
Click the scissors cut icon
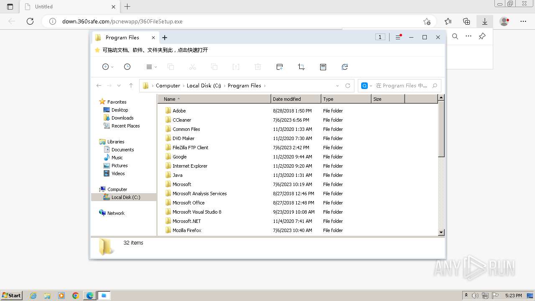[193, 67]
